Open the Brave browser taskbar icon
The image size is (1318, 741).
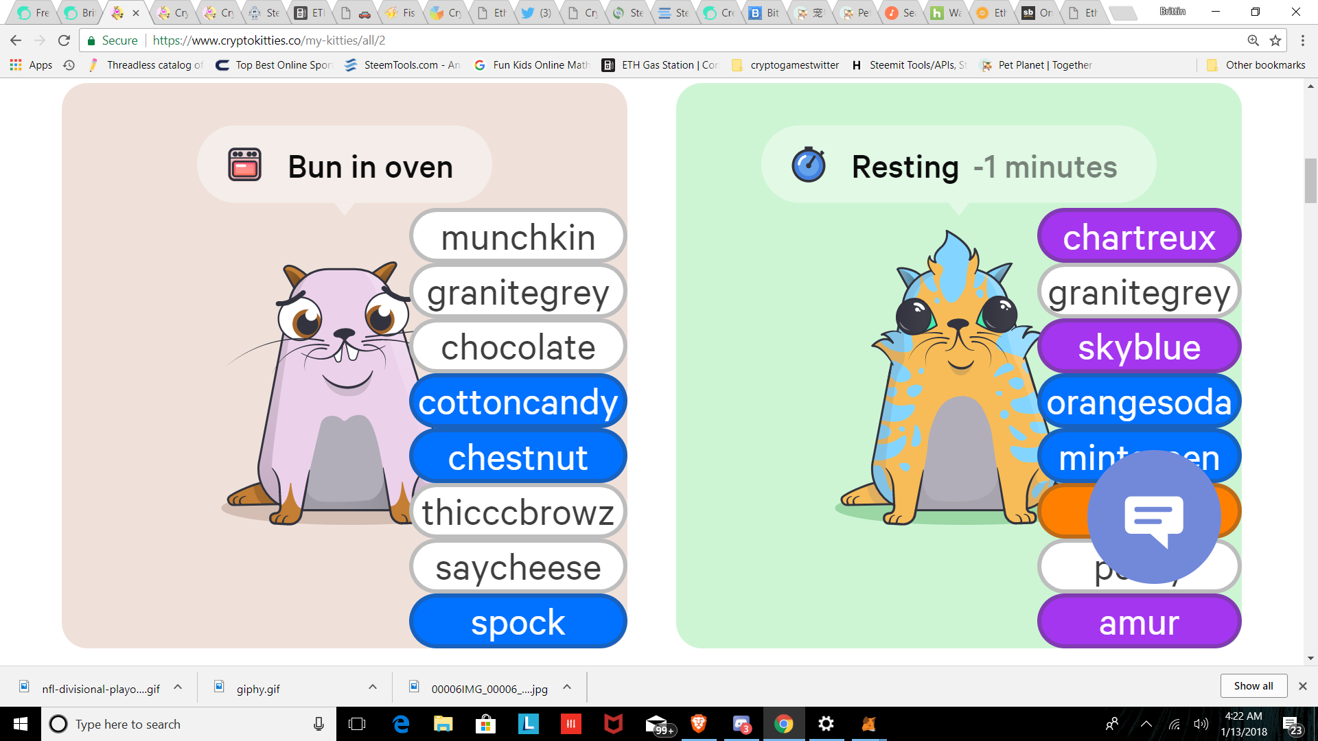(x=699, y=724)
